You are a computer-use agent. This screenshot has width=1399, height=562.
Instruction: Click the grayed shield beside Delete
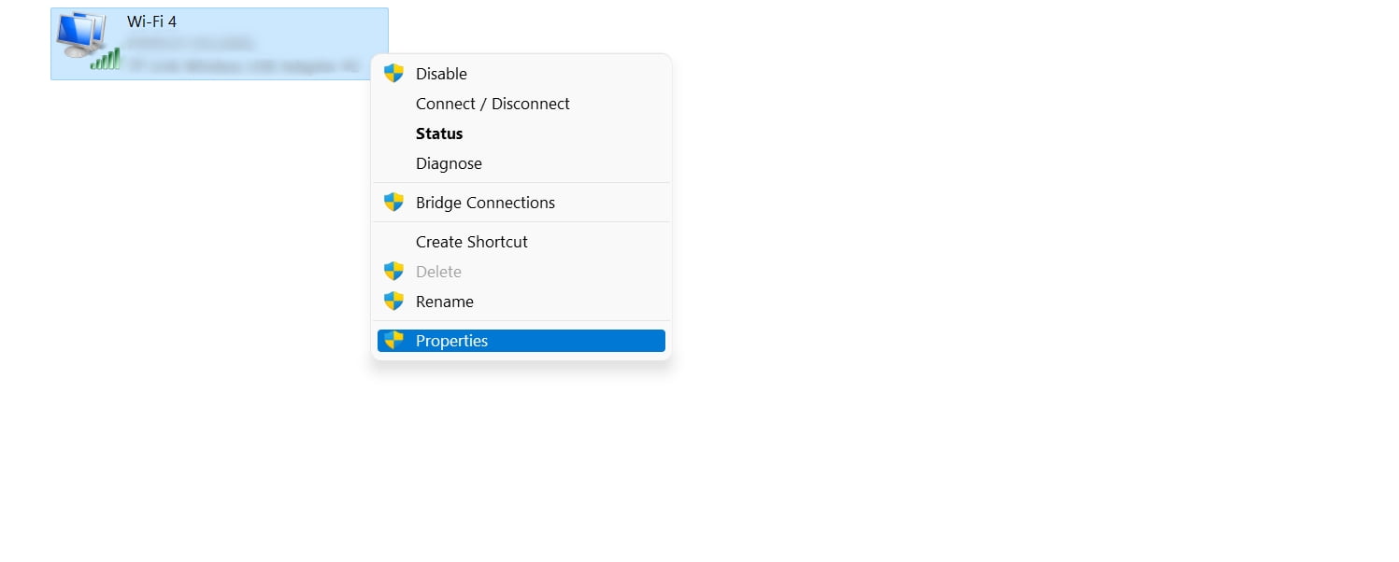pyautogui.click(x=393, y=271)
